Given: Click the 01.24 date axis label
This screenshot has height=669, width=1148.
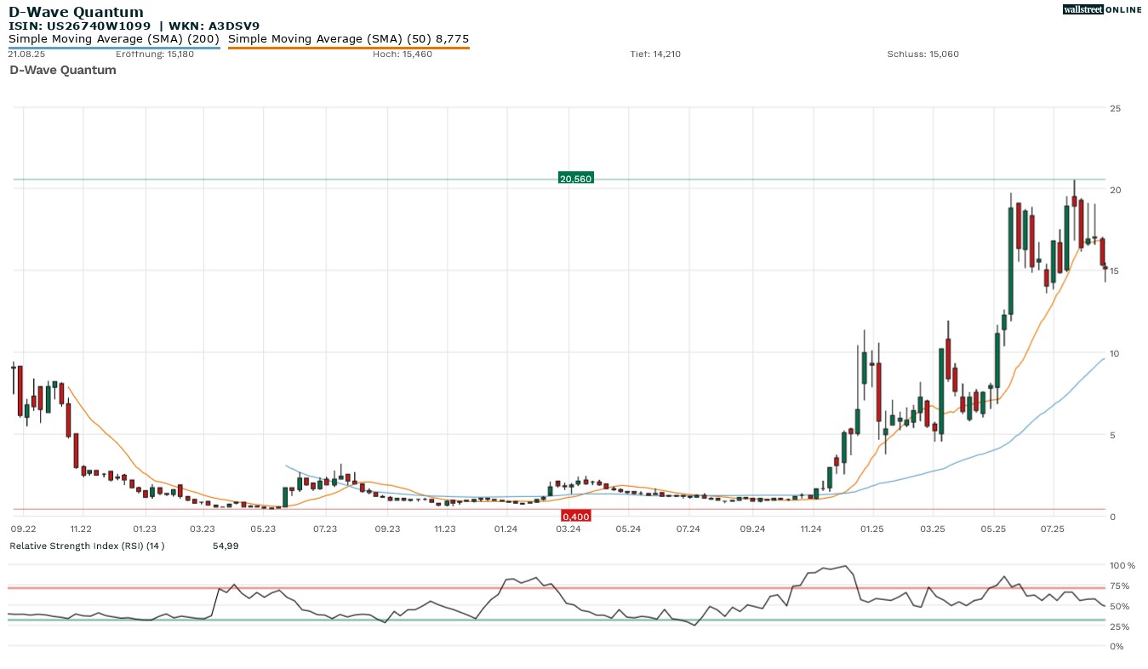Looking at the screenshot, I should 505,529.
